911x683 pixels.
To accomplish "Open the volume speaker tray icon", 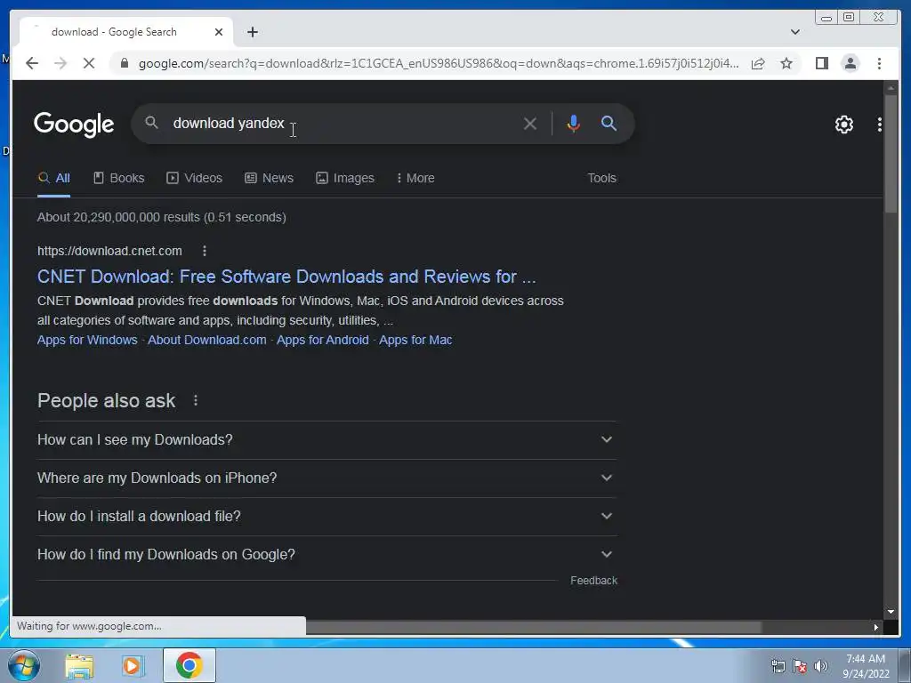I will tap(821, 666).
